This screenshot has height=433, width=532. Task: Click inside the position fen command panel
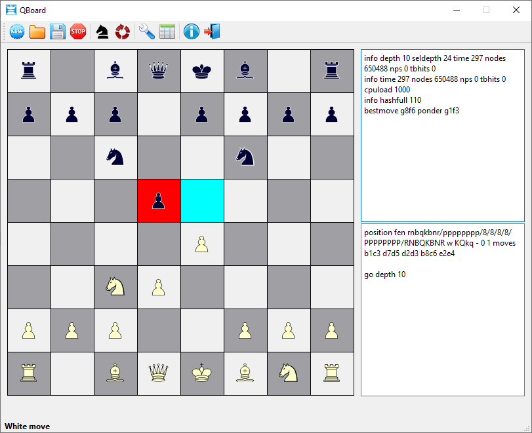442,310
